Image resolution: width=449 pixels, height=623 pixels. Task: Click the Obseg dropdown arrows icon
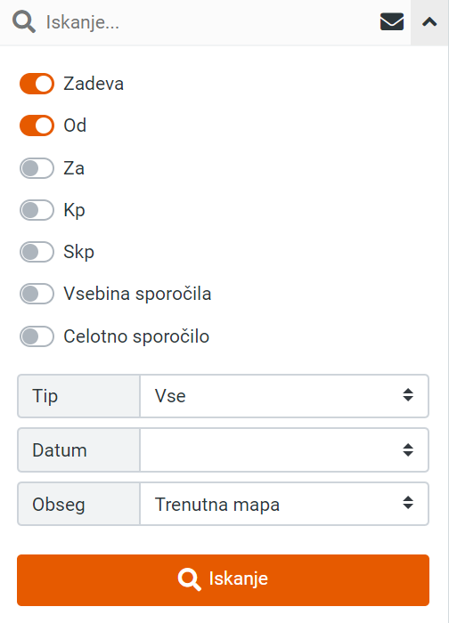point(408,503)
